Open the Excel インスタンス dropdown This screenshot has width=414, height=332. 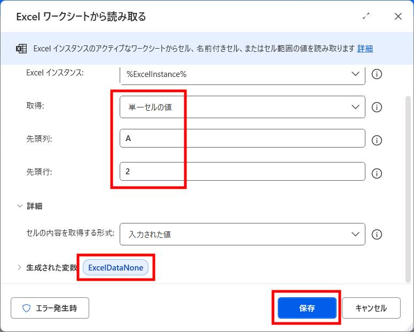click(x=243, y=74)
